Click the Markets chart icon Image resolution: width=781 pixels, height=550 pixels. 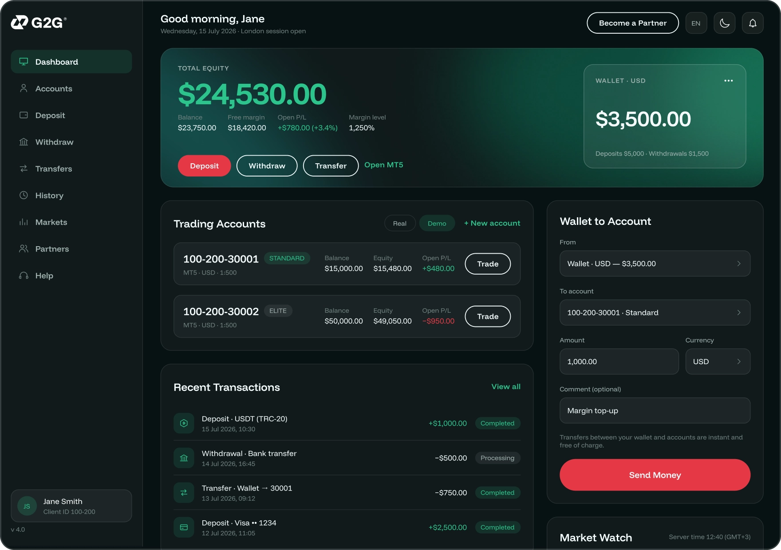click(x=24, y=222)
